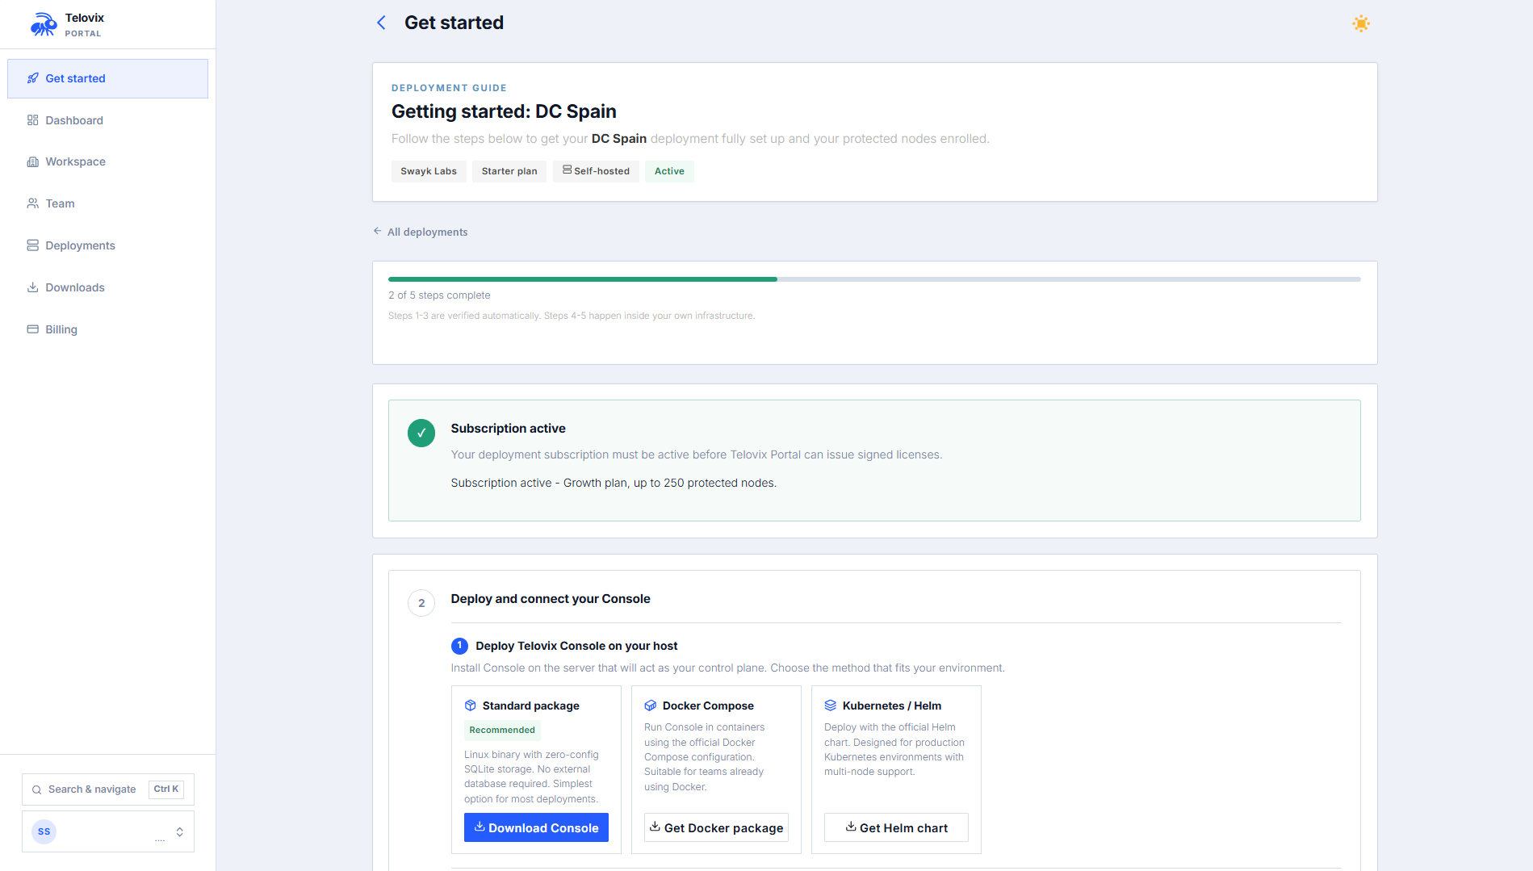Click the left arrow before All deployments
This screenshot has height=871, width=1533.
(x=377, y=231)
